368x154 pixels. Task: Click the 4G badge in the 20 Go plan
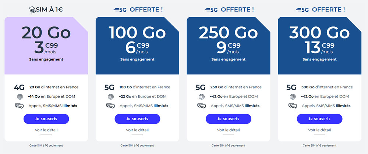pyautogui.click(x=19, y=87)
